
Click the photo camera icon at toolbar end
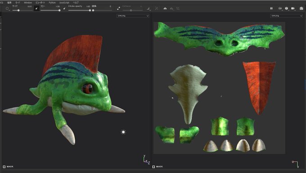point(301,9)
